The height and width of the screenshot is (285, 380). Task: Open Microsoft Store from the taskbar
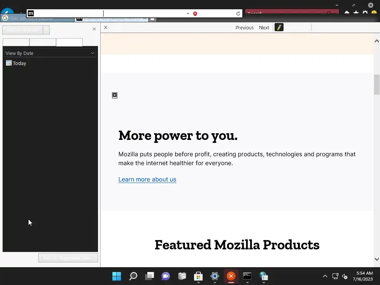point(198,276)
